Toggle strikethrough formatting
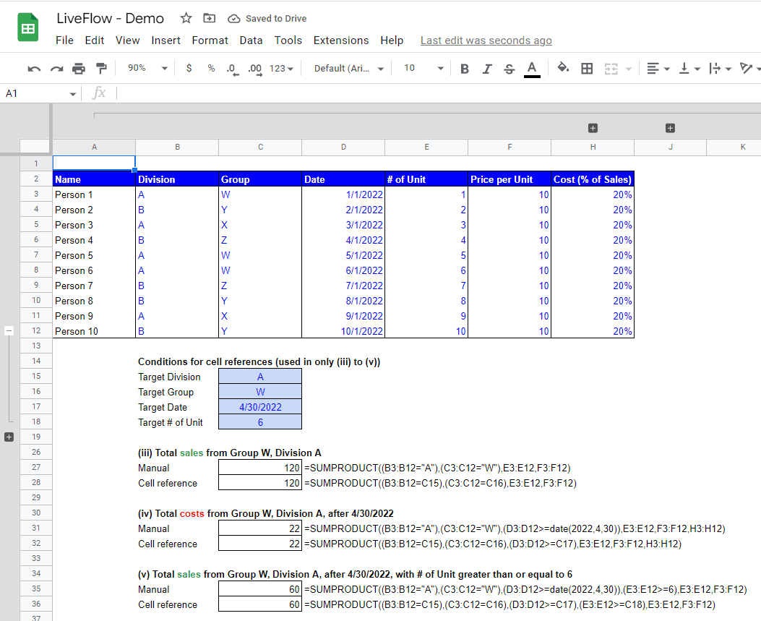Screen dimensions: 761x621 509,69
